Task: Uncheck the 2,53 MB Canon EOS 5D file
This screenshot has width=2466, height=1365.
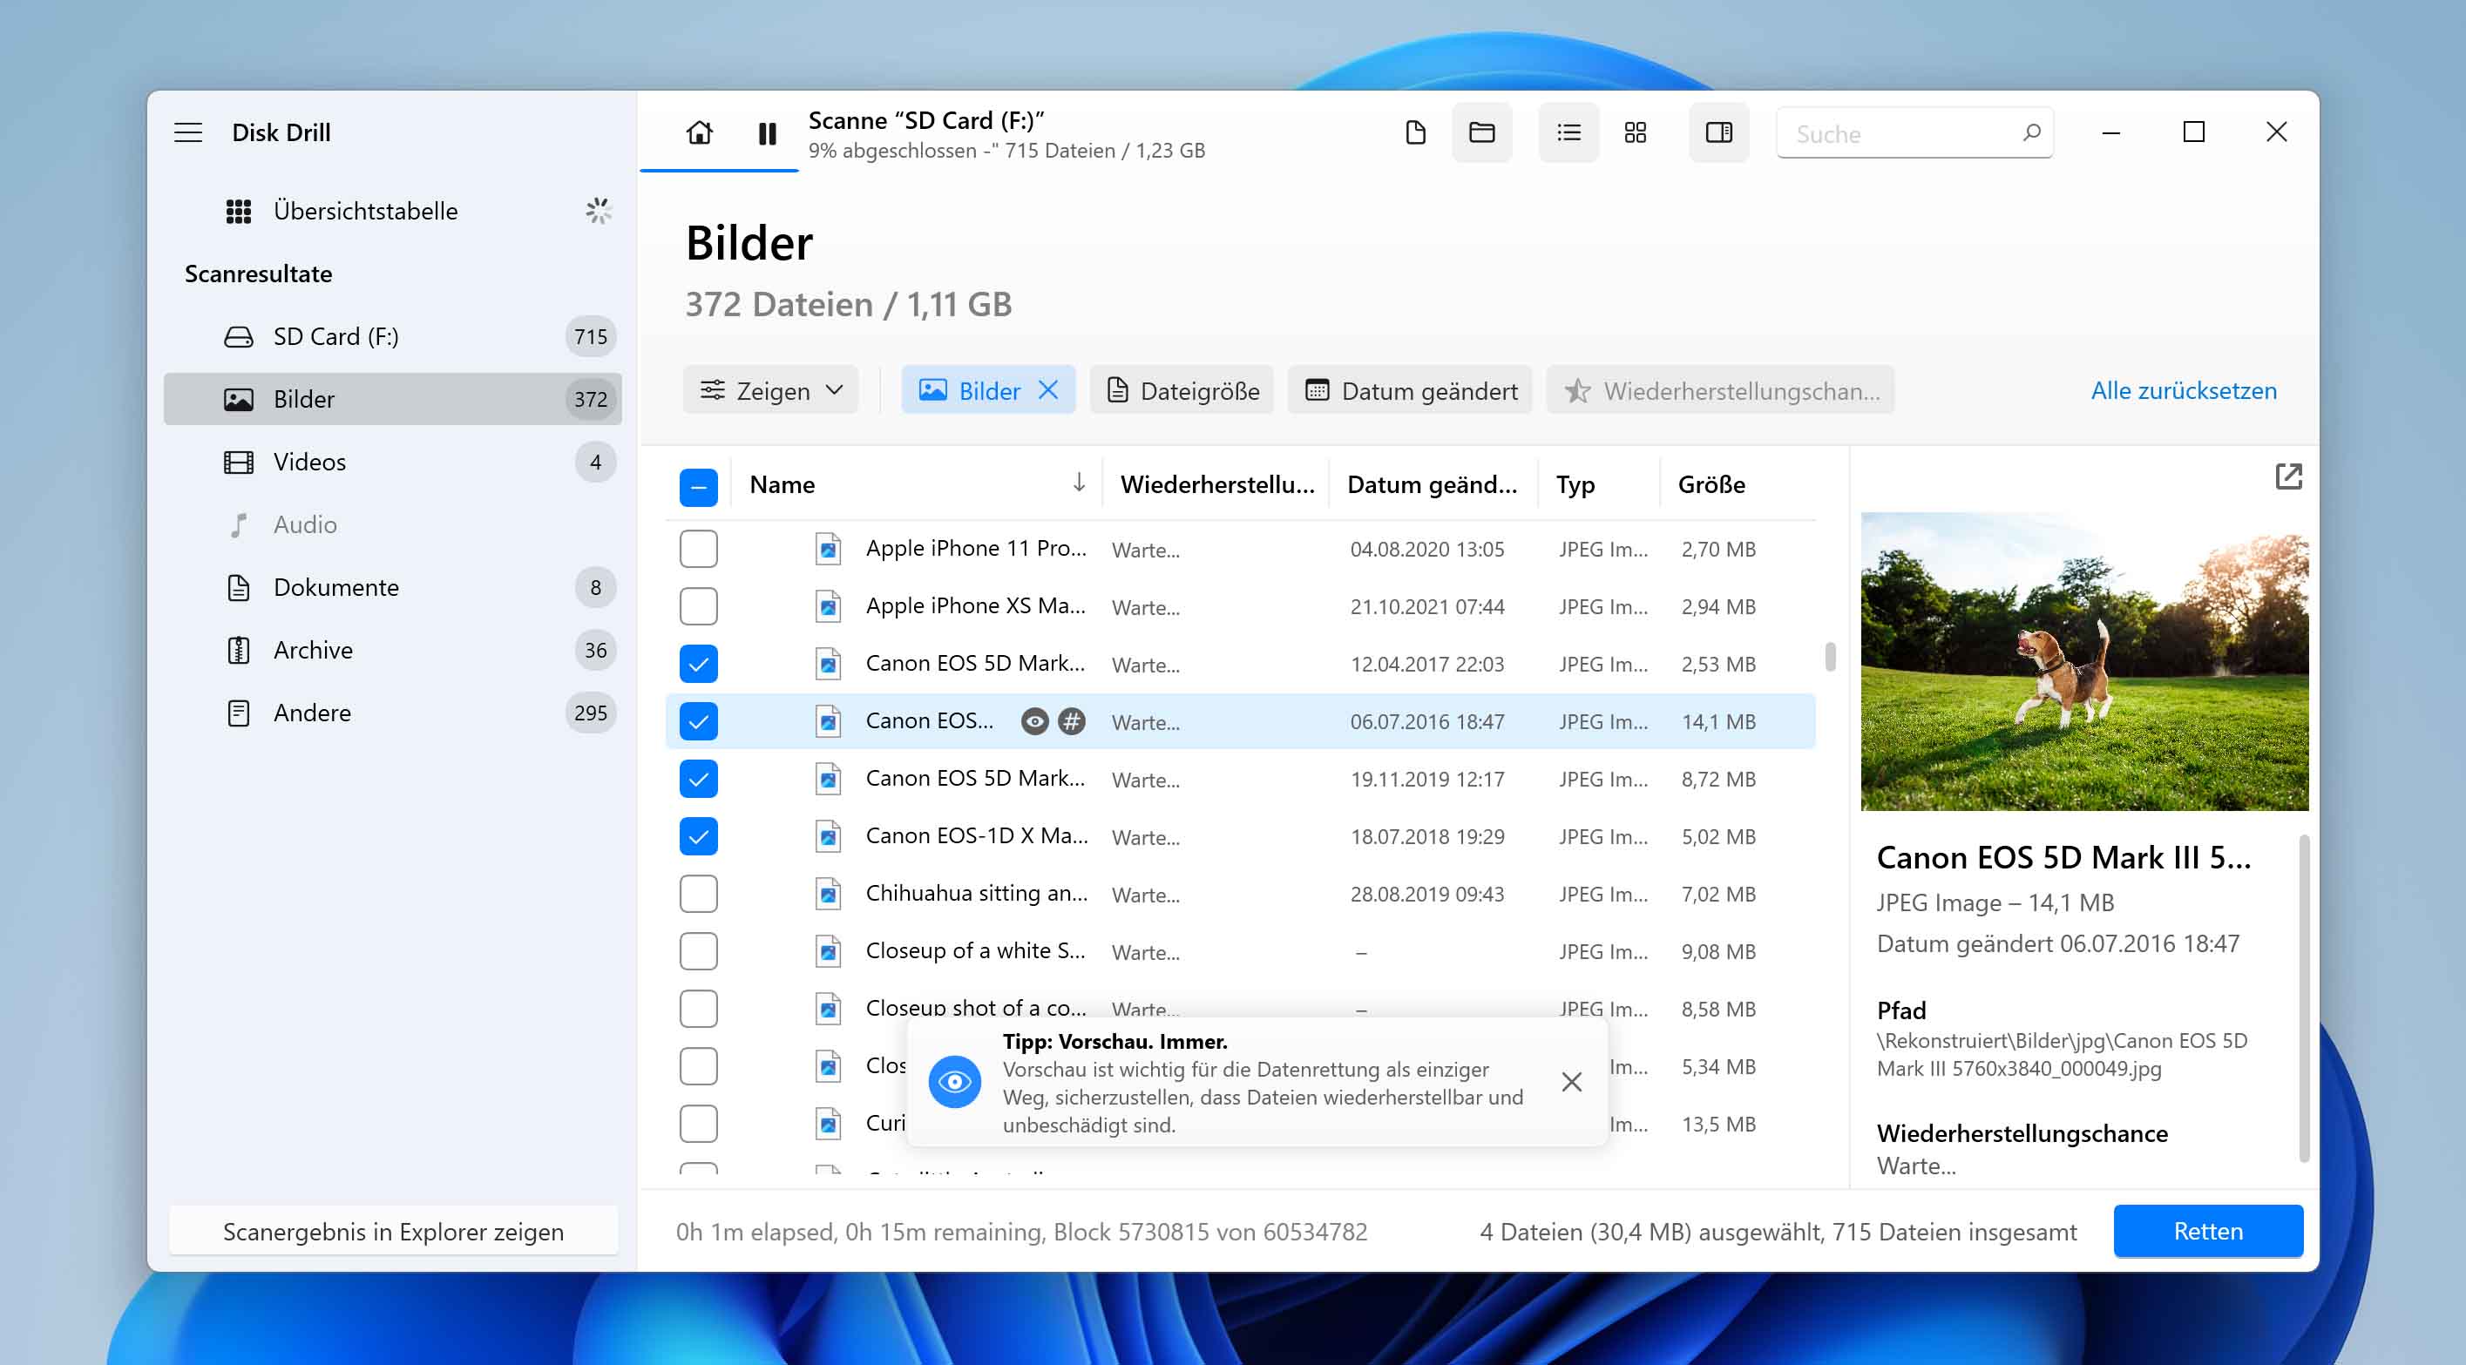Action: pyautogui.click(x=698, y=664)
